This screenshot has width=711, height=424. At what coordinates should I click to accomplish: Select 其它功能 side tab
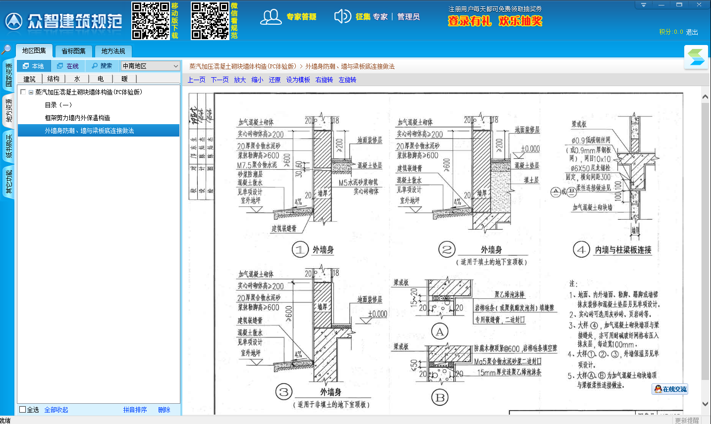[x=8, y=182]
